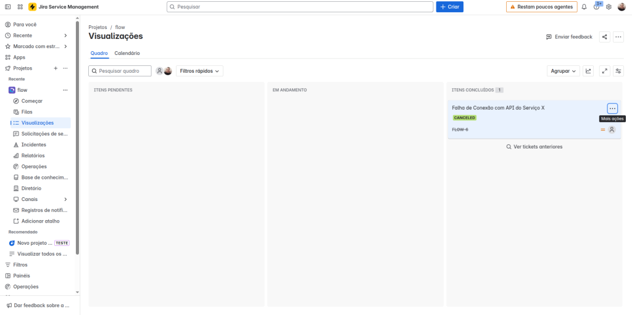
Task: Click the Ver tickets anteriores link
Action: pos(534,147)
